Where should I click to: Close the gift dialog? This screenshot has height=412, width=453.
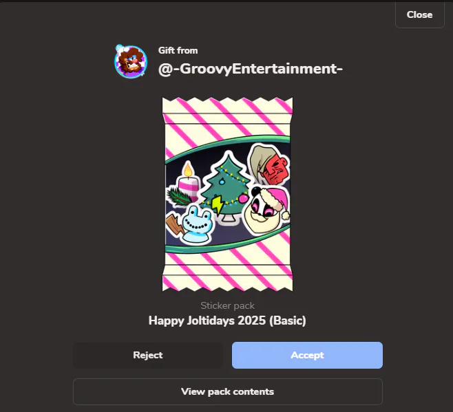pos(419,14)
